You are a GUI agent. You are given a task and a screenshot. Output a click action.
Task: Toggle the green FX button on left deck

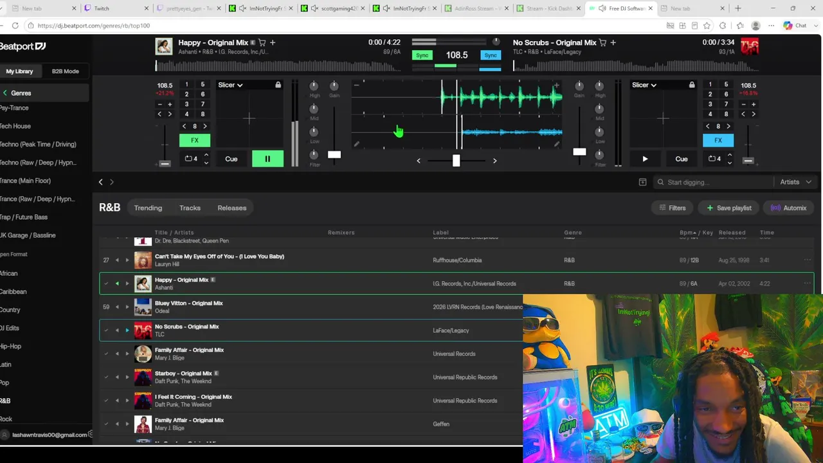(195, 140)
